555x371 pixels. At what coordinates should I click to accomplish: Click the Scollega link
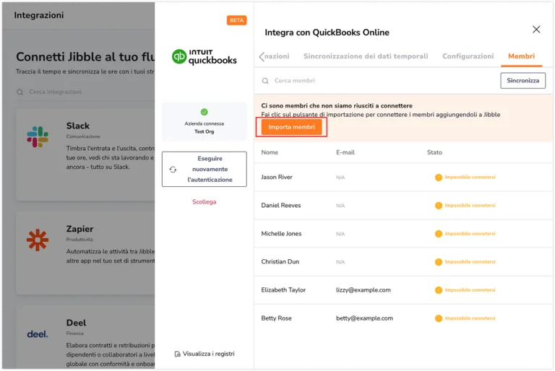click(x=205, y=201)
